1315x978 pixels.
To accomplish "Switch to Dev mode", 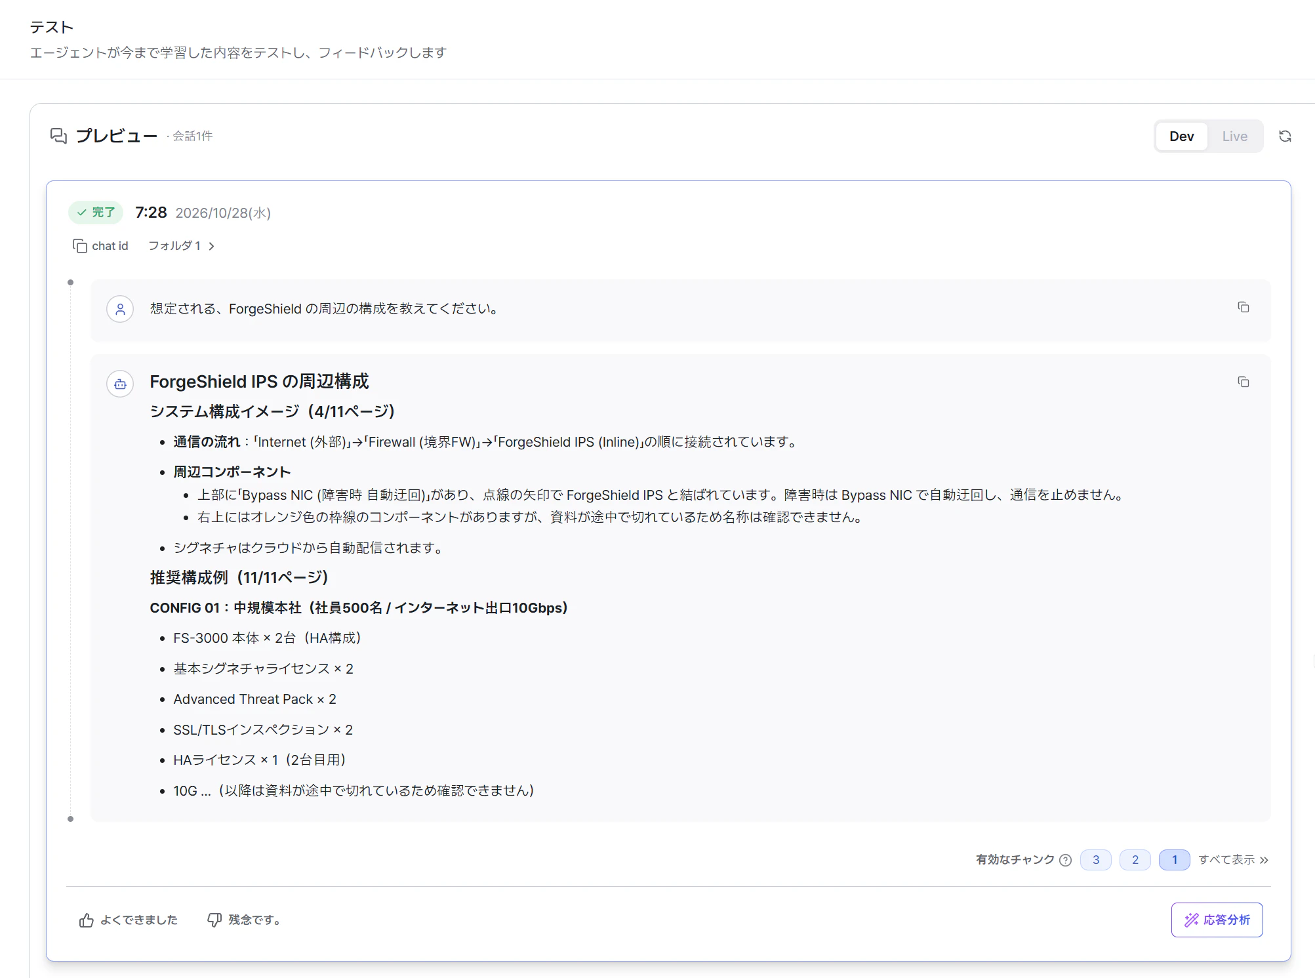I will [x=1181, y=136].
